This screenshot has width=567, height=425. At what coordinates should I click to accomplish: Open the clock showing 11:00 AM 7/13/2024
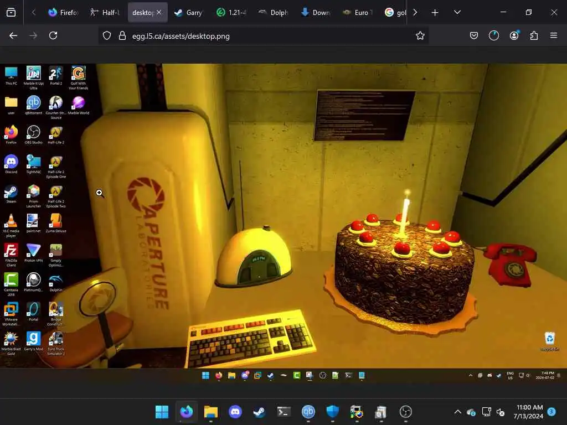[528, 412]
